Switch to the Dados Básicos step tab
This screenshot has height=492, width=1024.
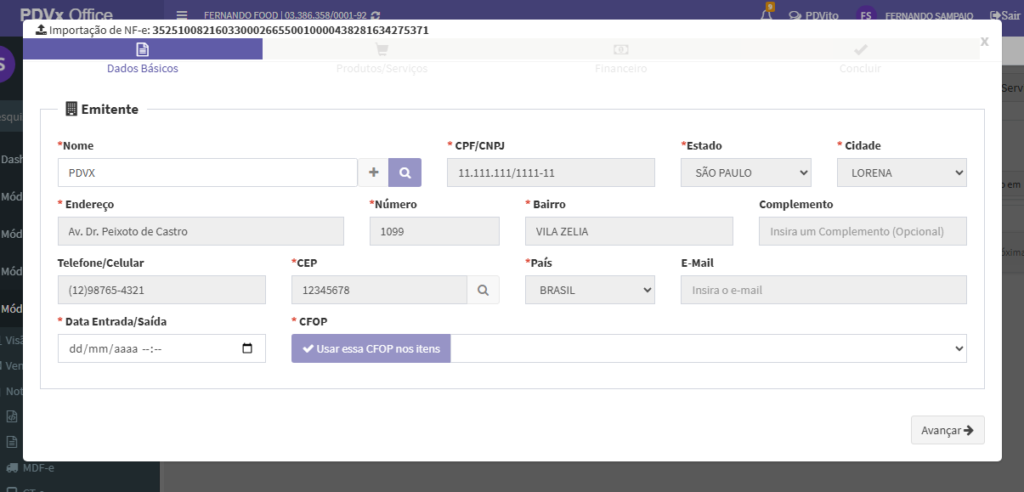(x=143, y=58)
